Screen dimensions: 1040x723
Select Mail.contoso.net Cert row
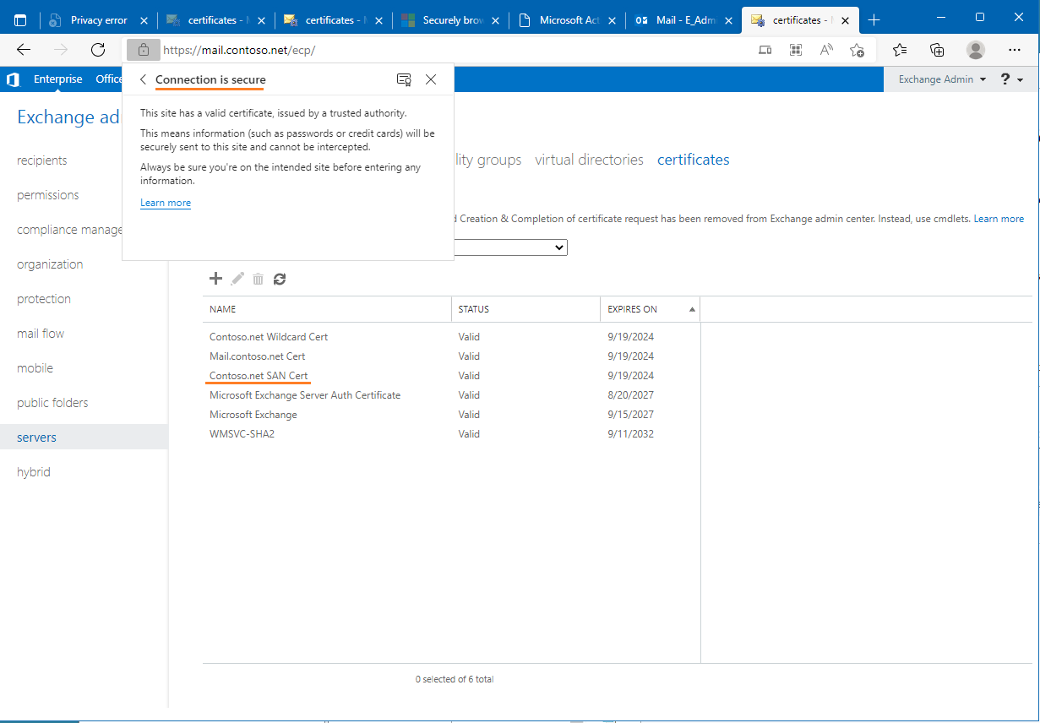[x=451, y=356]
